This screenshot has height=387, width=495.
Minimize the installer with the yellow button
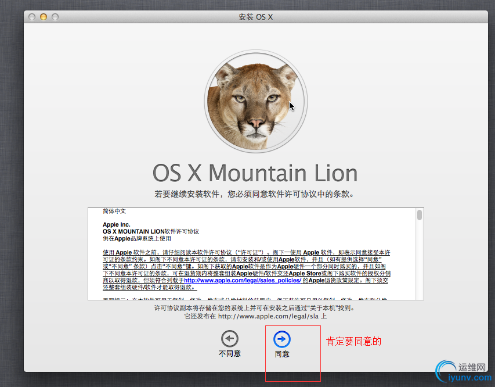point(44,17)
